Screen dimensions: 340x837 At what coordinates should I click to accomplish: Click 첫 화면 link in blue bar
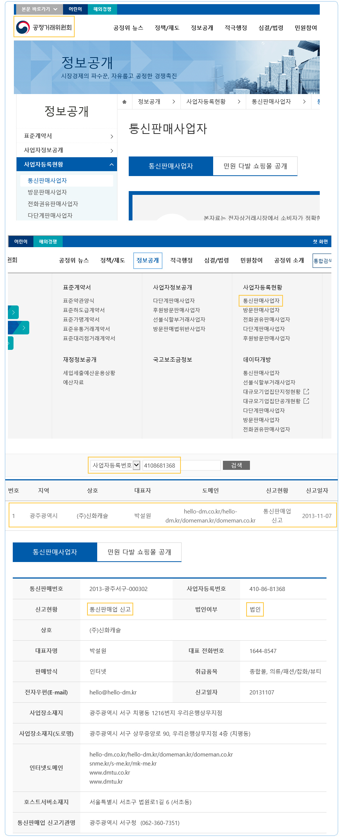tap(320, 242)
